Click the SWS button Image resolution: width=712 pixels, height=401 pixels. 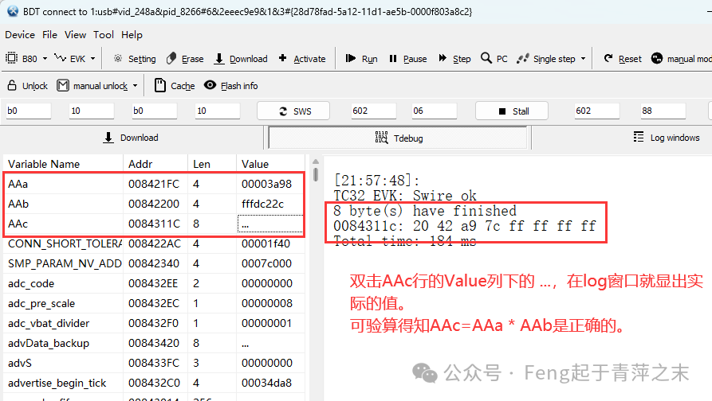pos(293,111)
